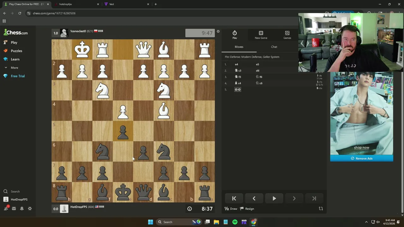Open friends icon with red badge

[x=6, y=208]
